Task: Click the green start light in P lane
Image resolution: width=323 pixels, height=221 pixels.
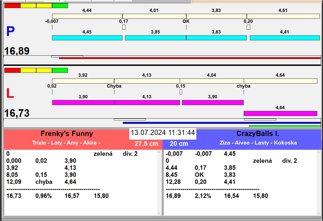Action: click(60, 5)
